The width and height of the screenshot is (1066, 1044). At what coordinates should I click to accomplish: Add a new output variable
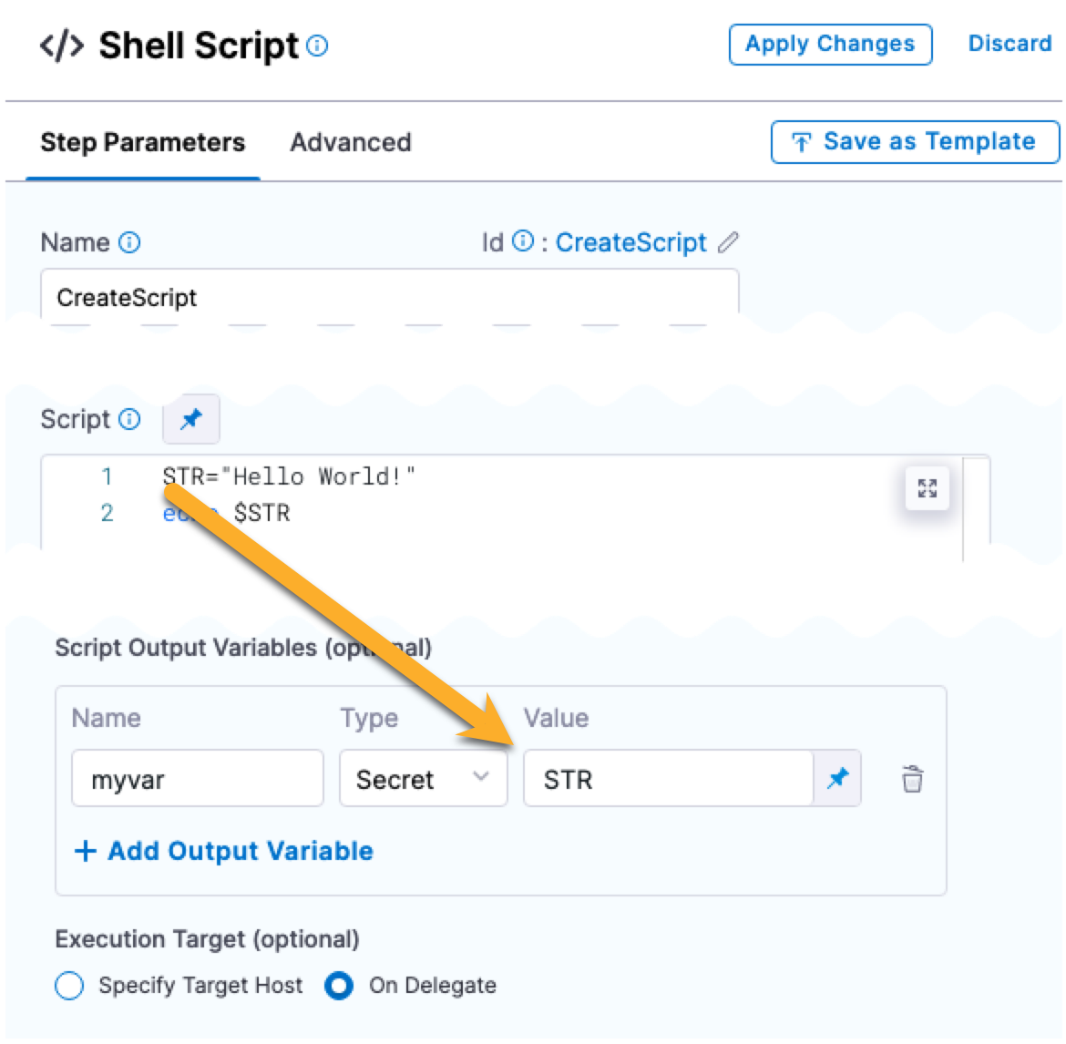pos(224,851)
